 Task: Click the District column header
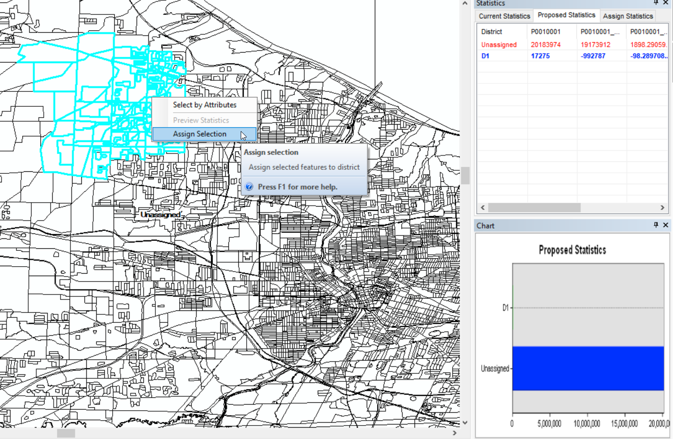492,32
